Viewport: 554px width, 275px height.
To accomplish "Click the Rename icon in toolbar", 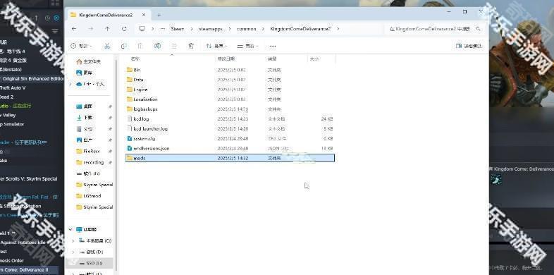I will (x=157, y=46).
